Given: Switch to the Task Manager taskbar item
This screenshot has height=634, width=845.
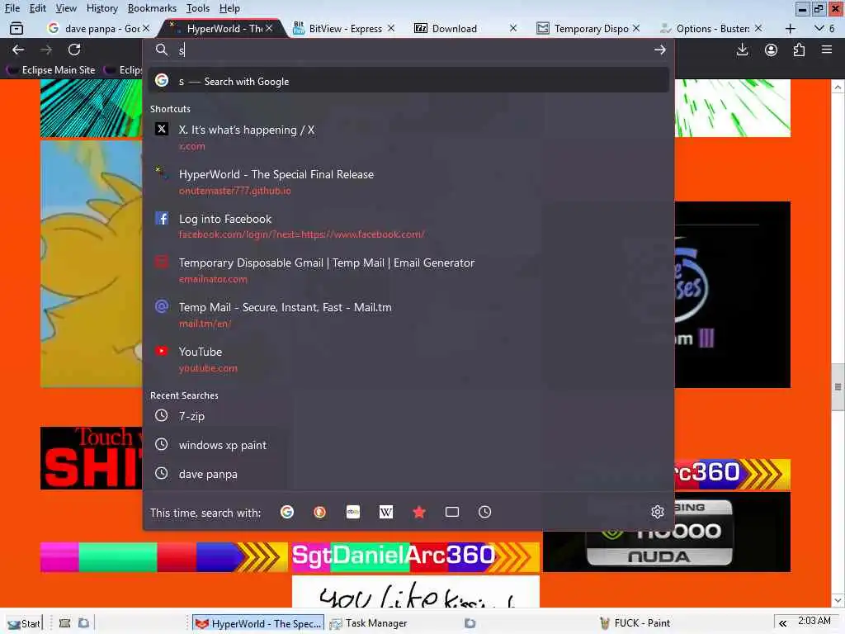Looking at the screenshot, I should (369, 623).
